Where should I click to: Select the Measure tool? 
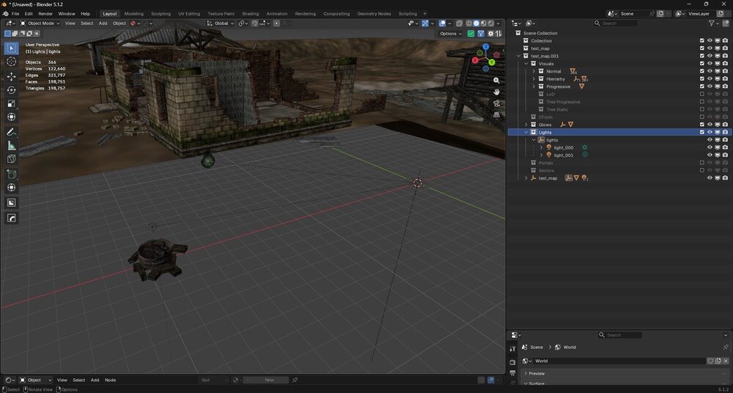tap(12, 146)
